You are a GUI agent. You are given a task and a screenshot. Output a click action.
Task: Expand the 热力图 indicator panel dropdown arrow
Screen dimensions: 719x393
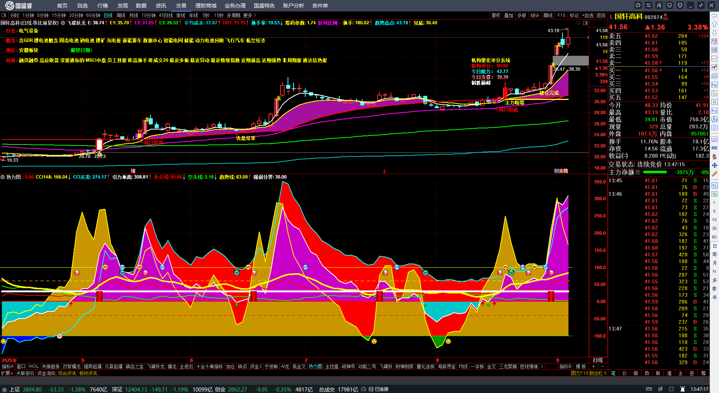pyautogui.click(x=3, y=177)
